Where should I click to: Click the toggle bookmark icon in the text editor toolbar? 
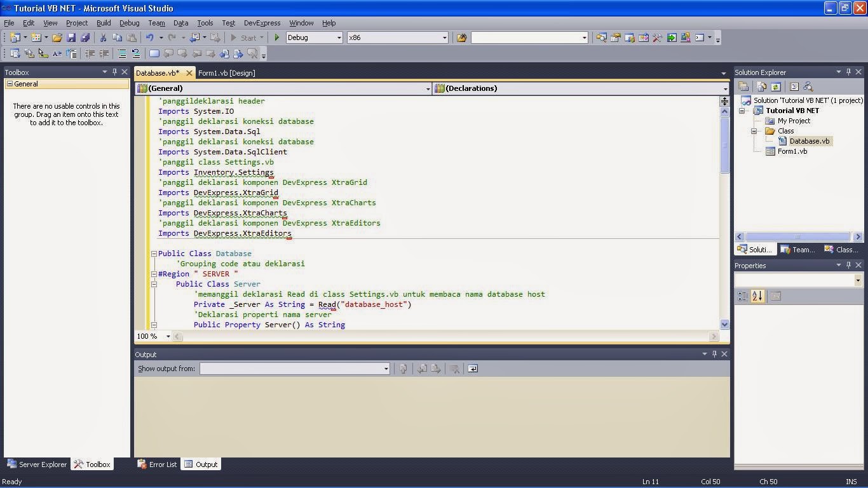[x=154, y=54]
